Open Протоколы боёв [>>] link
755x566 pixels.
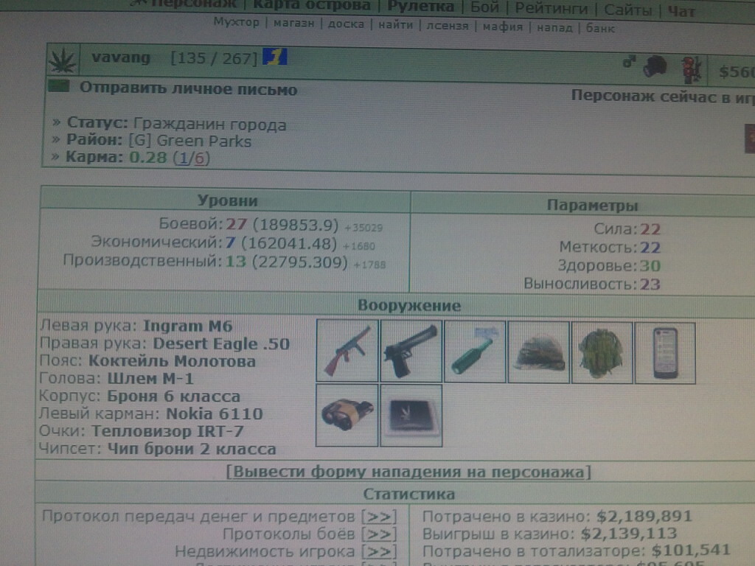[x=379, y=534]
